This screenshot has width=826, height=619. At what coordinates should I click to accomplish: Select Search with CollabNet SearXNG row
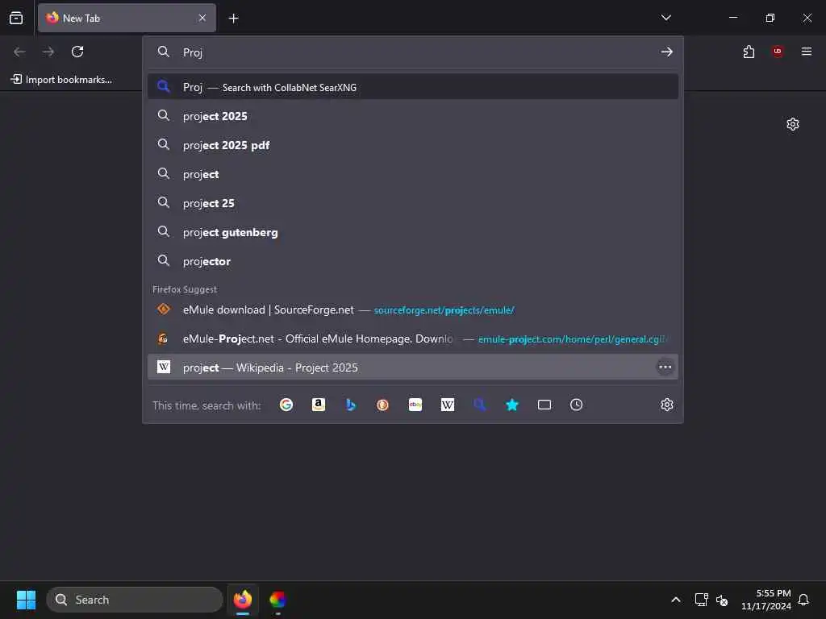pos(413,87)
